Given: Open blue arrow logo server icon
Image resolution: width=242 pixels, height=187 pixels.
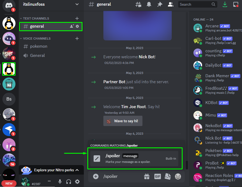Looking at the screenshot, I should click(x=9, y=130).
